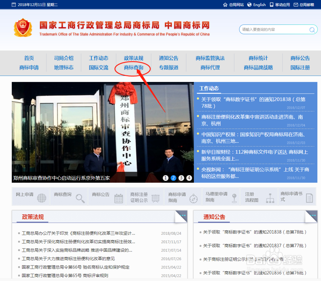Open news 关于领取商标数字证书 201838 in 工作动态
The height and width of the screenshot is (281, 321).
[253, 103]
